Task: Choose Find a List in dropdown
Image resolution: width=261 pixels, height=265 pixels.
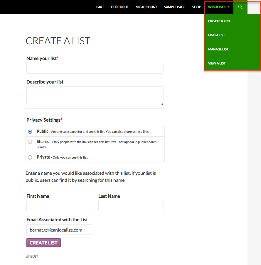Action: coord(216,35)
